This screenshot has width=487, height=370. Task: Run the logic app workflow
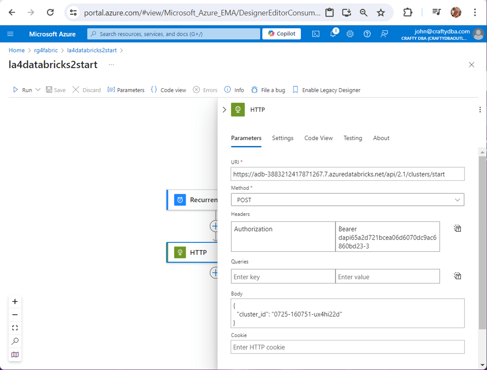(23, 90)
